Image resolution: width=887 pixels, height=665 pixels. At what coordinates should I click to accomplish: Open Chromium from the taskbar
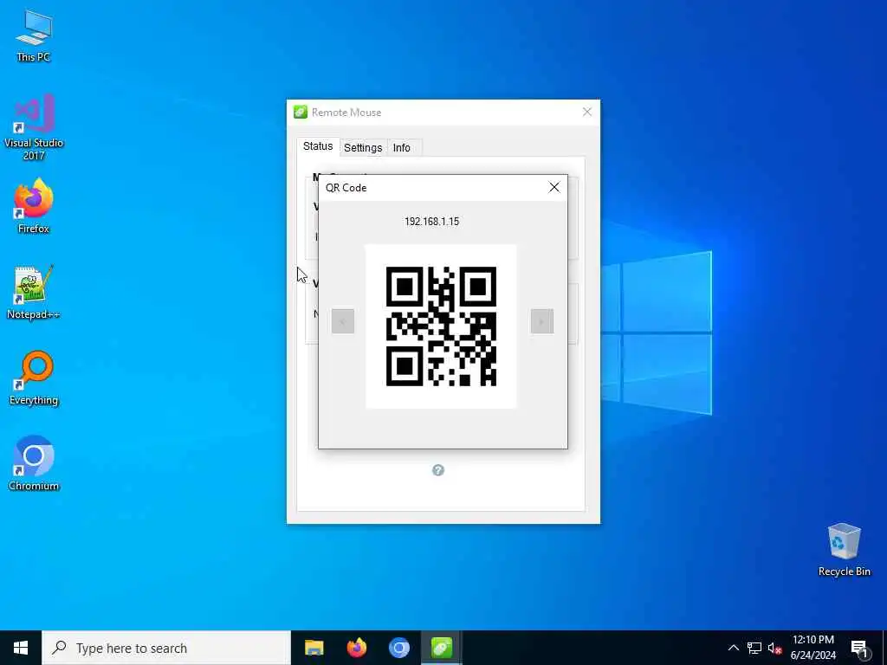[x=398, y=648]
